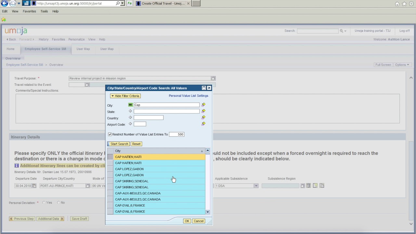The width and height of the screenshot is (416, 234).
Task: Open the browser Tools menu
Action: [x=44, y=11]
